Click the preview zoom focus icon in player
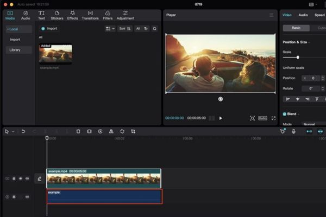The width and height of the screenshot is (326, 217). (252, 118)
